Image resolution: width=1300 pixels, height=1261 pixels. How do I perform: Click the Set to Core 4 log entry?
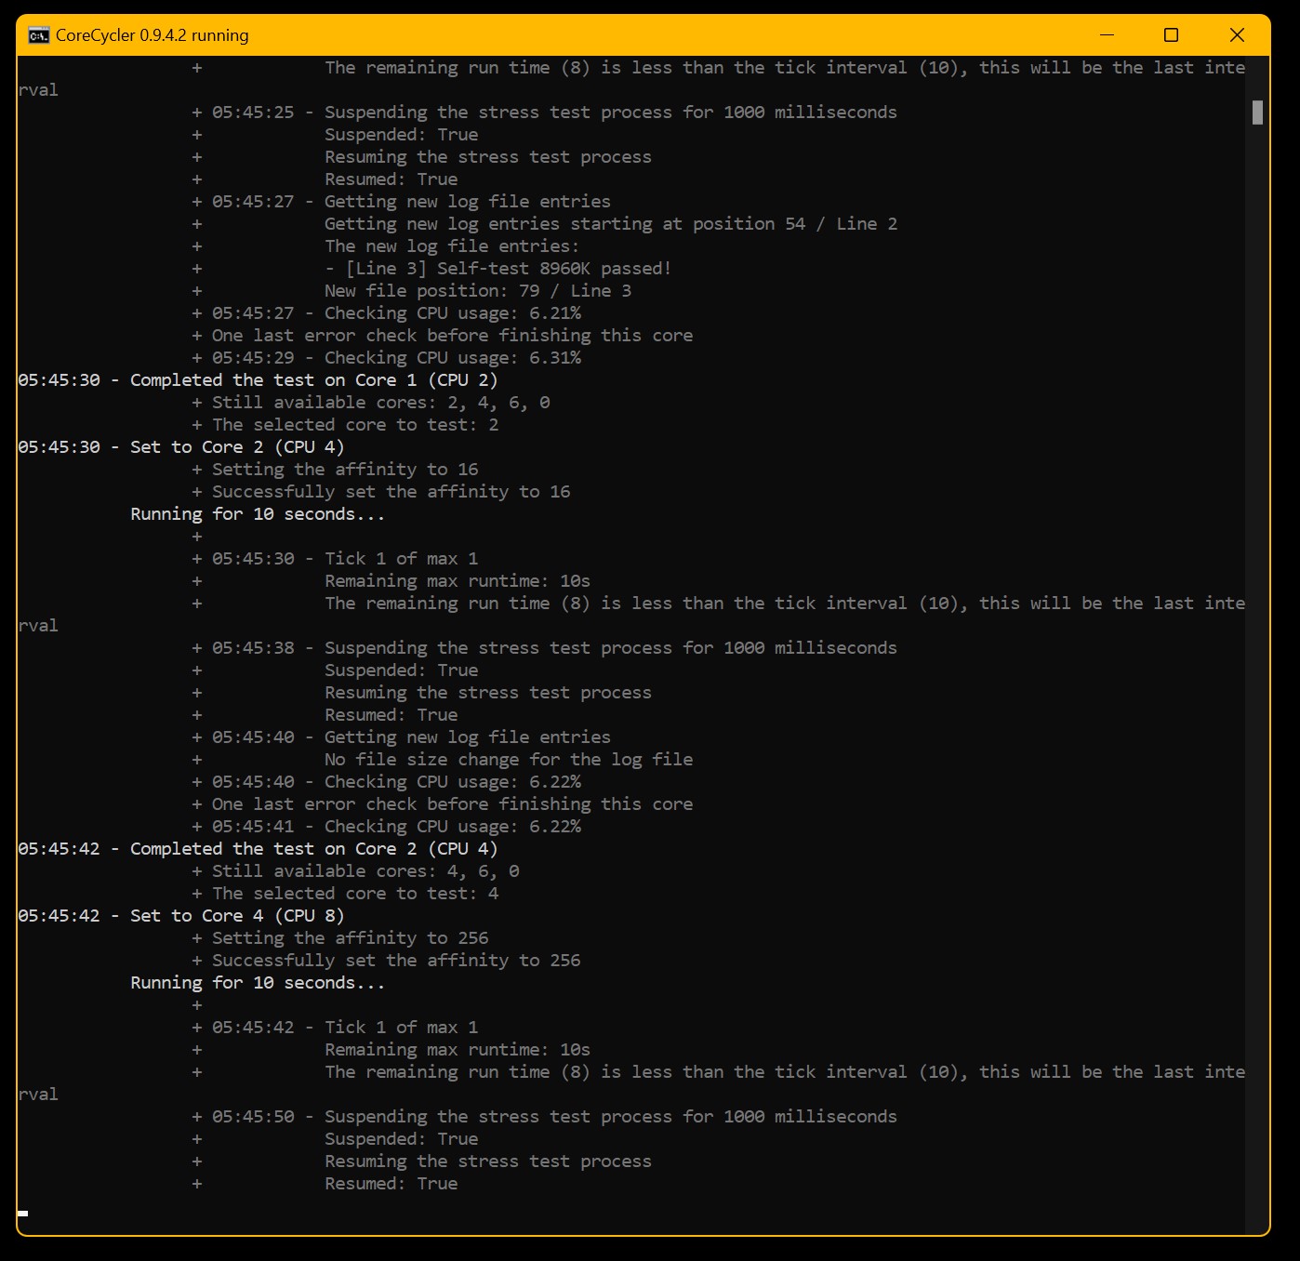point(180,915)
